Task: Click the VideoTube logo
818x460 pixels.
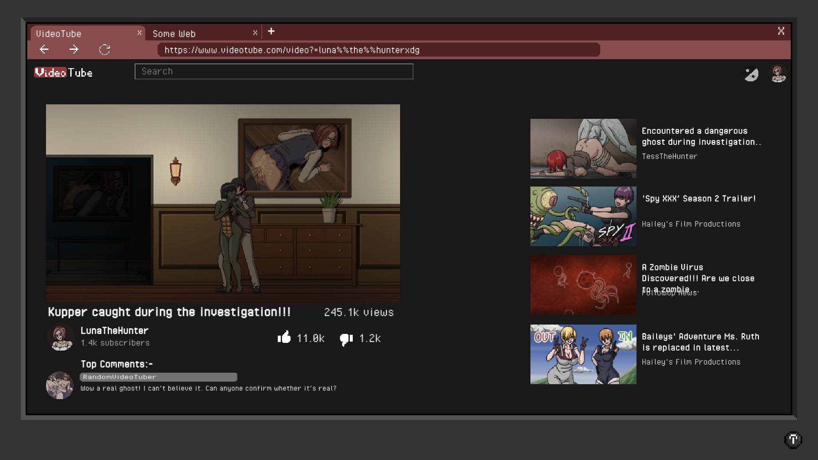Action: coord(63,73)
